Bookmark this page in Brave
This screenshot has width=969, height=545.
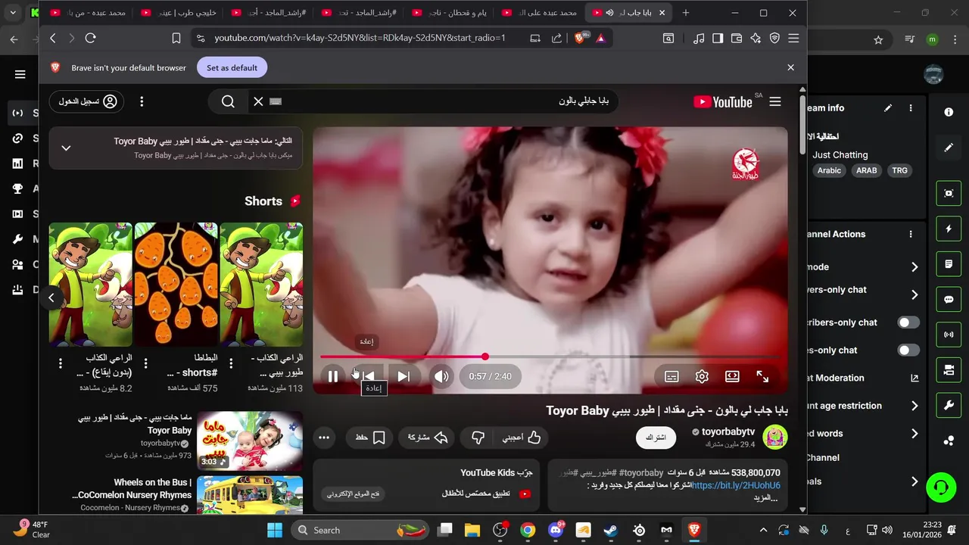(x=176, y=38)
